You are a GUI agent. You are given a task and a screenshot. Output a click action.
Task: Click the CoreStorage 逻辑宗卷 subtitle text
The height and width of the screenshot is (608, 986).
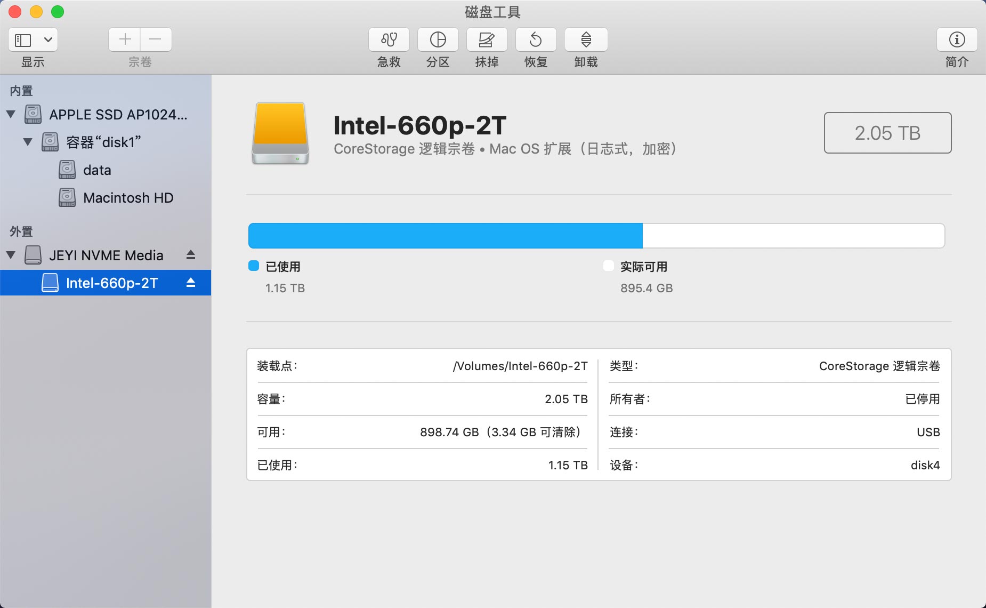point(404,149)
